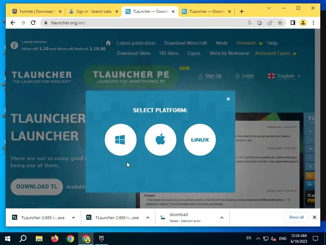The height and width of the screenshot is (245, 326).
Task: Open the English language dropdown
Action: 284,76
